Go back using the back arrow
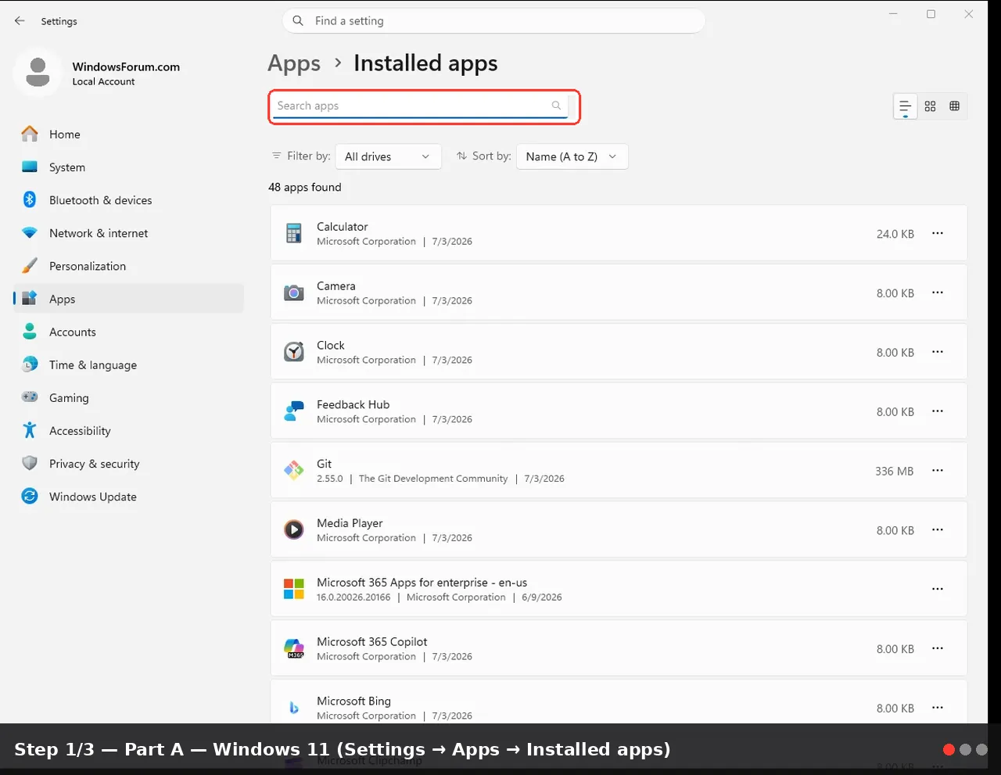Screen dimensions: 1001x775 coord(20,21)
